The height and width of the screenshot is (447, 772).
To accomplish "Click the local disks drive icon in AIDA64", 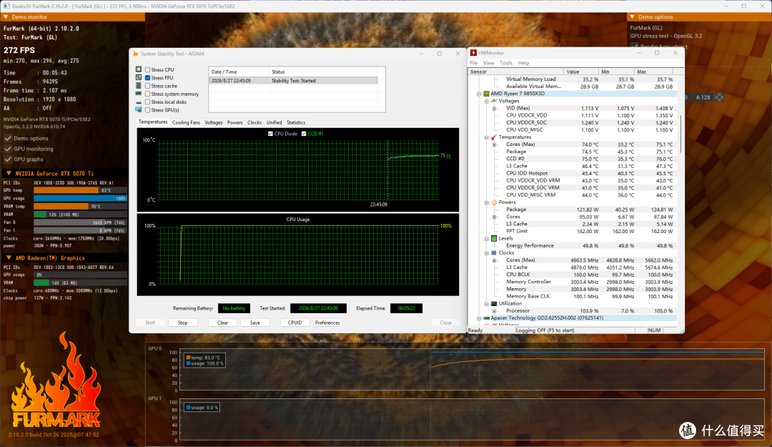I will click(x=139, y=102).
